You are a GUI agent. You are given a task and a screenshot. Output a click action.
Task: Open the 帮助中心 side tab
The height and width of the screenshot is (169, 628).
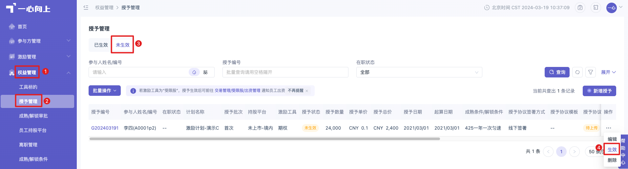point(623,151)
